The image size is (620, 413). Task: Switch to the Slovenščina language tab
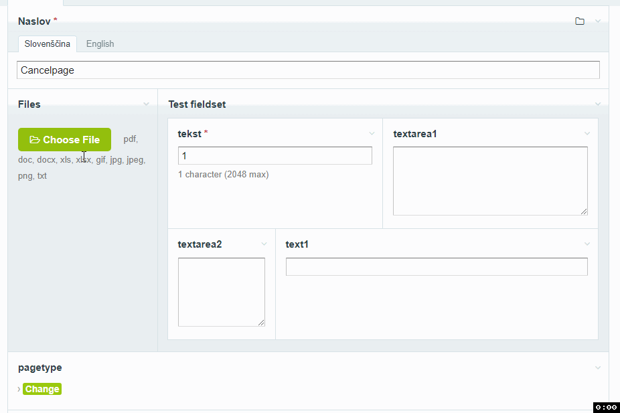click(47, 44)
